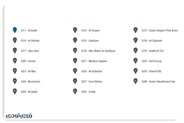Screen dimensions: 184x123
Task: Open the G15 - Stadium station entry
Action: (x=90, y=41)
